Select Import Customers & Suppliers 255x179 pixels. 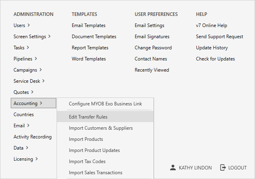point(101,128)
